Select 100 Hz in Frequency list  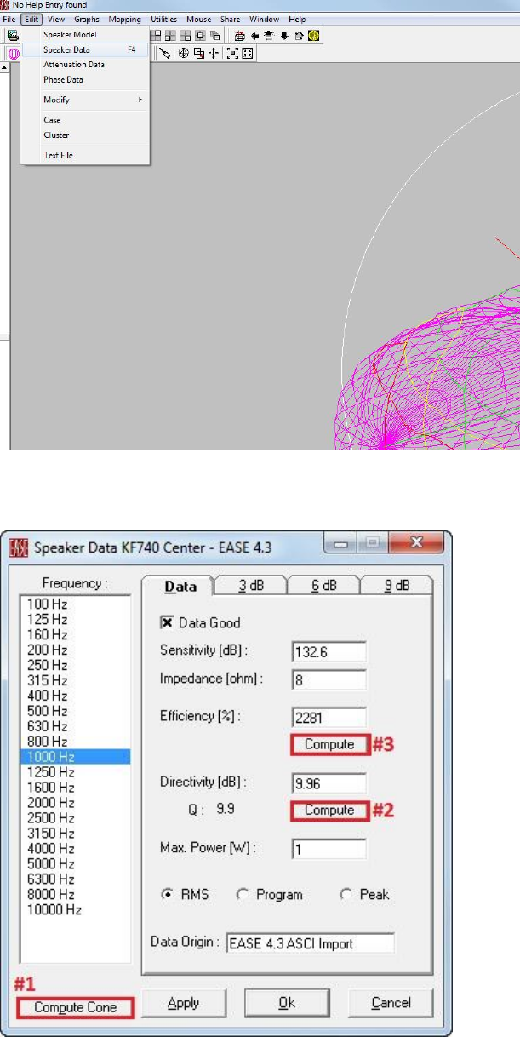point(76,603)
